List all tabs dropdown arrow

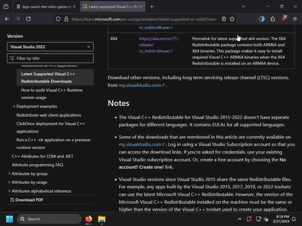click(x=243, y=6)
